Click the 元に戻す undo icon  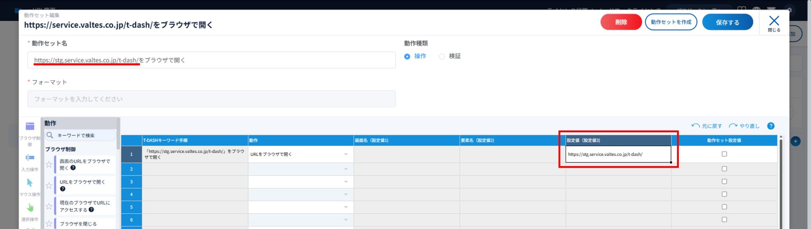(x=695, y=126)
